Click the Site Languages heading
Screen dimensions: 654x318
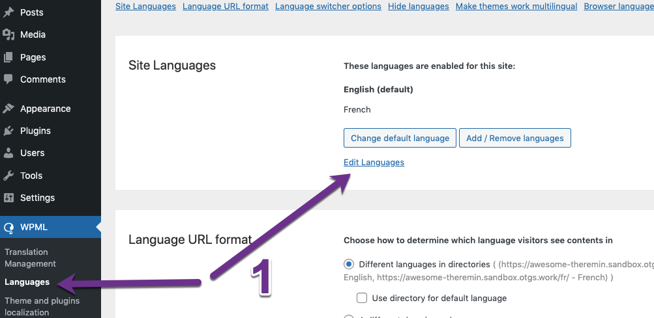click(172, 65)
